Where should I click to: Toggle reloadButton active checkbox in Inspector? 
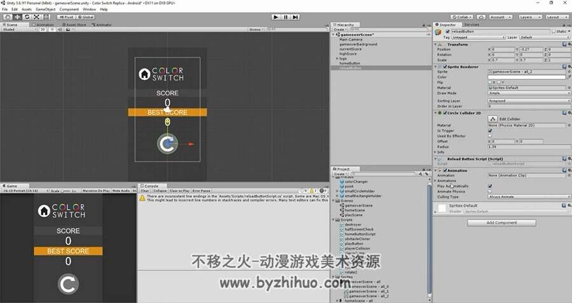(x=447, y=32)
